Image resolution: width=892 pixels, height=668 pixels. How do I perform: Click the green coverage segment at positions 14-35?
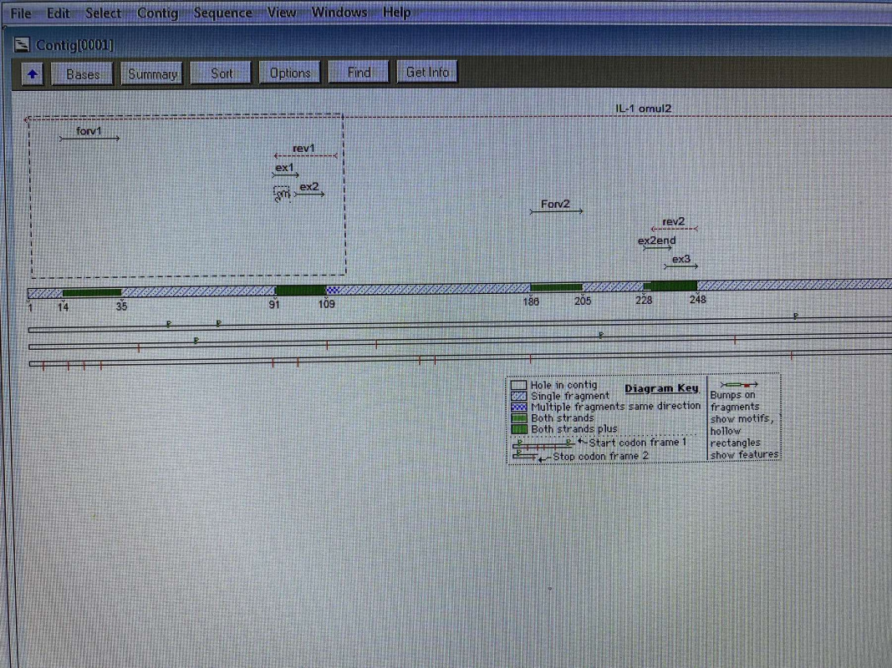tap(92, 292)
